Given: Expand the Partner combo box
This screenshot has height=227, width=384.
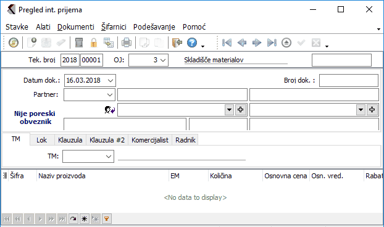Looking at the screenshot, I should coord(110,94).
